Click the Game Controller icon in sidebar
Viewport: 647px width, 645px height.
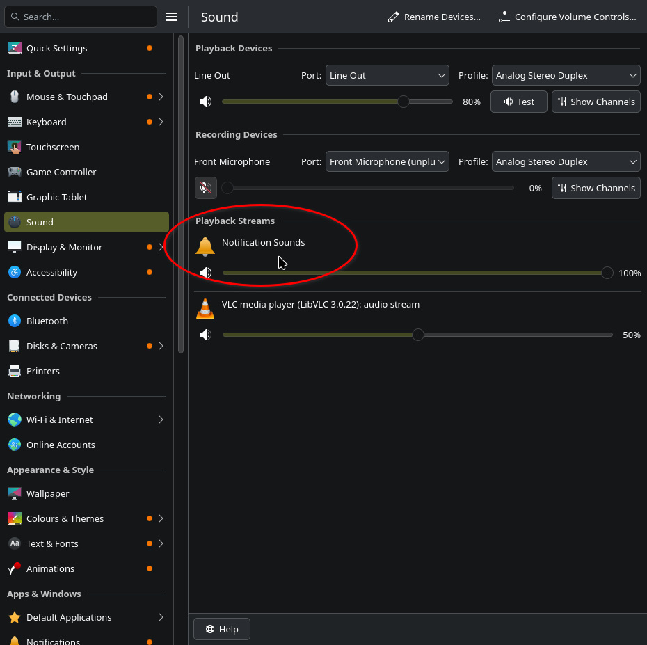point(15,172)
